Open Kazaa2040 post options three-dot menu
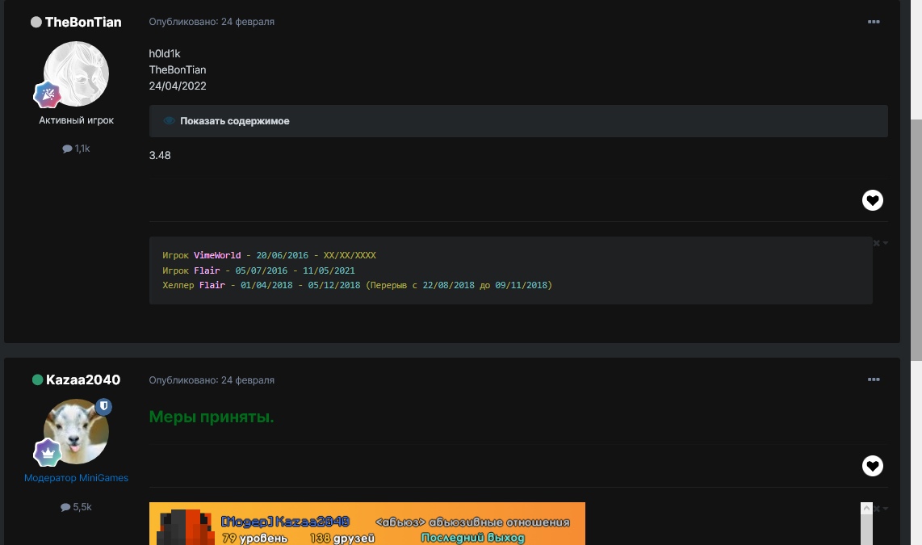Screen dimensions: 922x545 pyautogui.click(x=874, y=379)
